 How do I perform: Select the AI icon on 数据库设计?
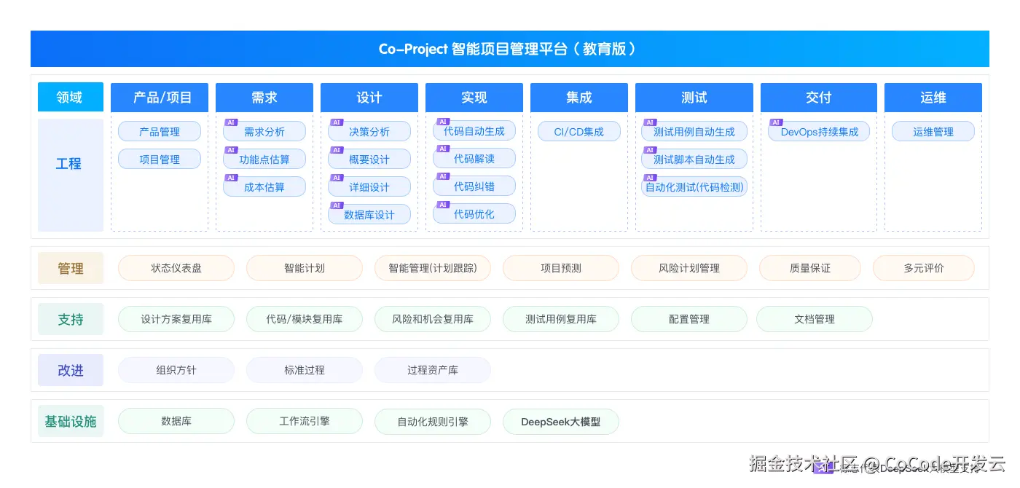point(336,205)
